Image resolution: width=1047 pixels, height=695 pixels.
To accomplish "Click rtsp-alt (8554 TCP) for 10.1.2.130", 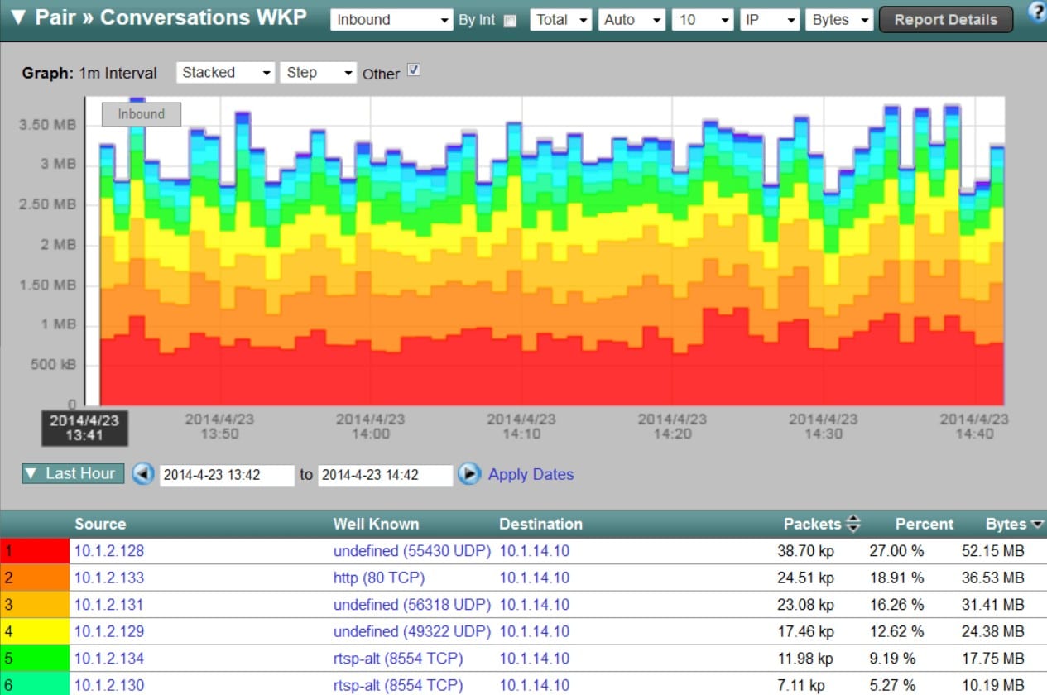I will pyautogui.click(x=398, y=685).
